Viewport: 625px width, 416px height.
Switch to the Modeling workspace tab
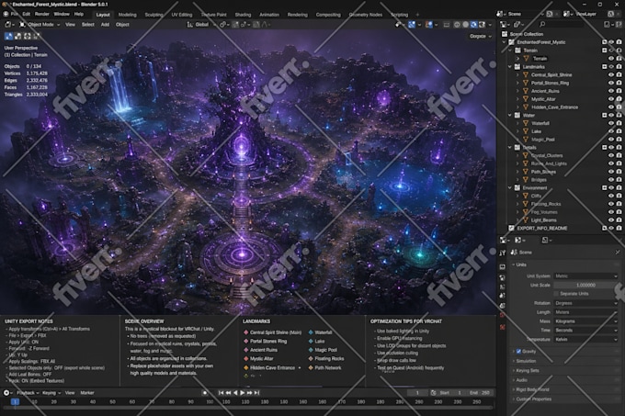[x=127, y=15]
